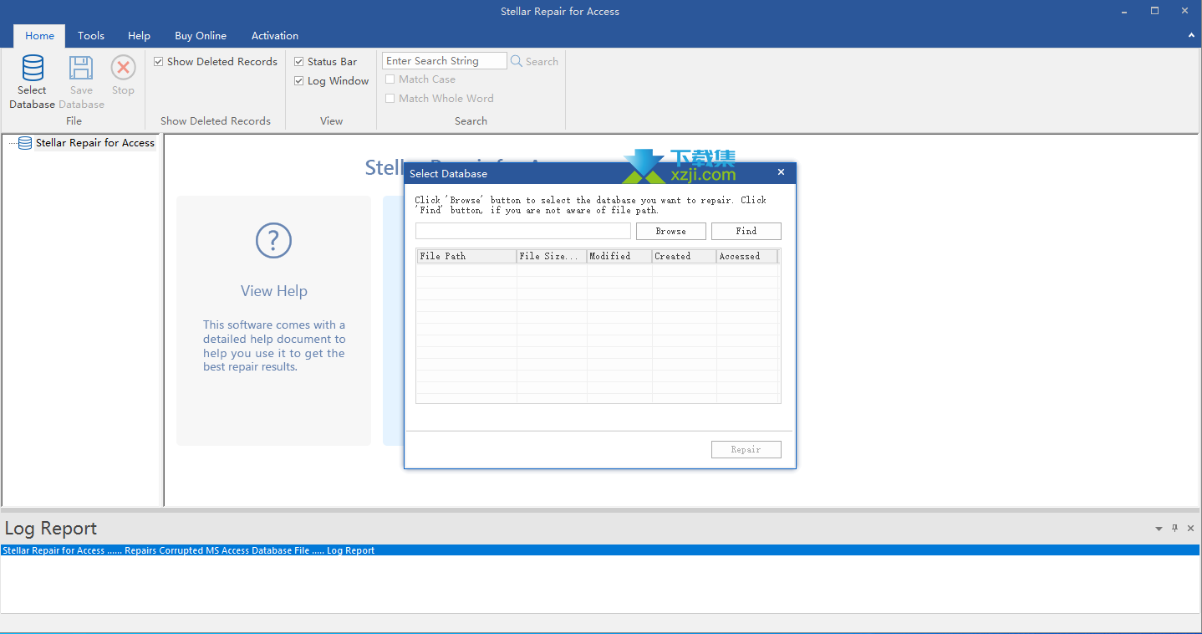Maximize the Stellar Repair window
Screen dimensions: 1202x634
point(1154,11)
